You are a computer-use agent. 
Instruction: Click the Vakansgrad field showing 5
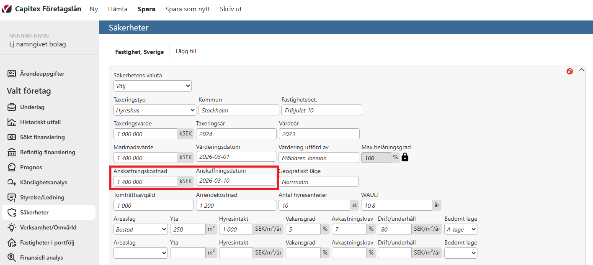pyautogui.click(x=303, y=229)
